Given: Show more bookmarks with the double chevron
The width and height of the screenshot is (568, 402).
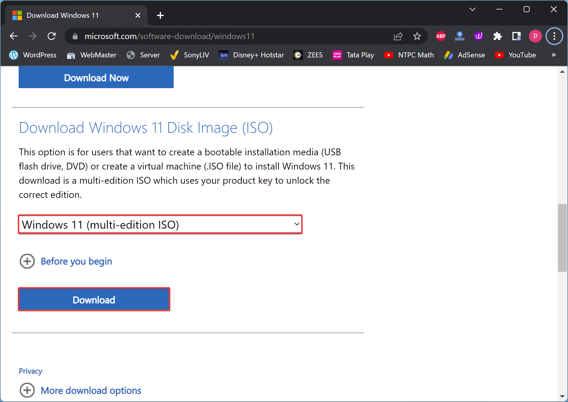Looking at the screenshot, I should (554, 55).
